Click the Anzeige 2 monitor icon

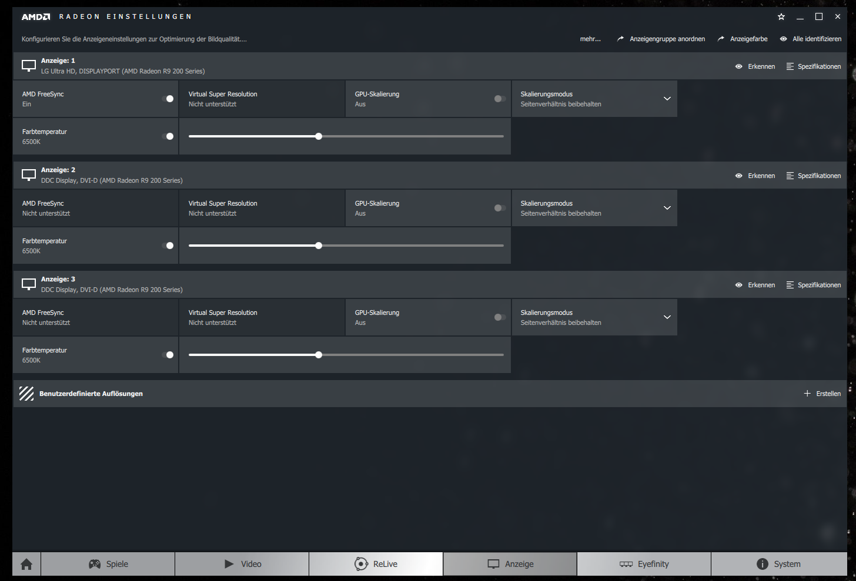pyautogui.click(x=29, y=175)
